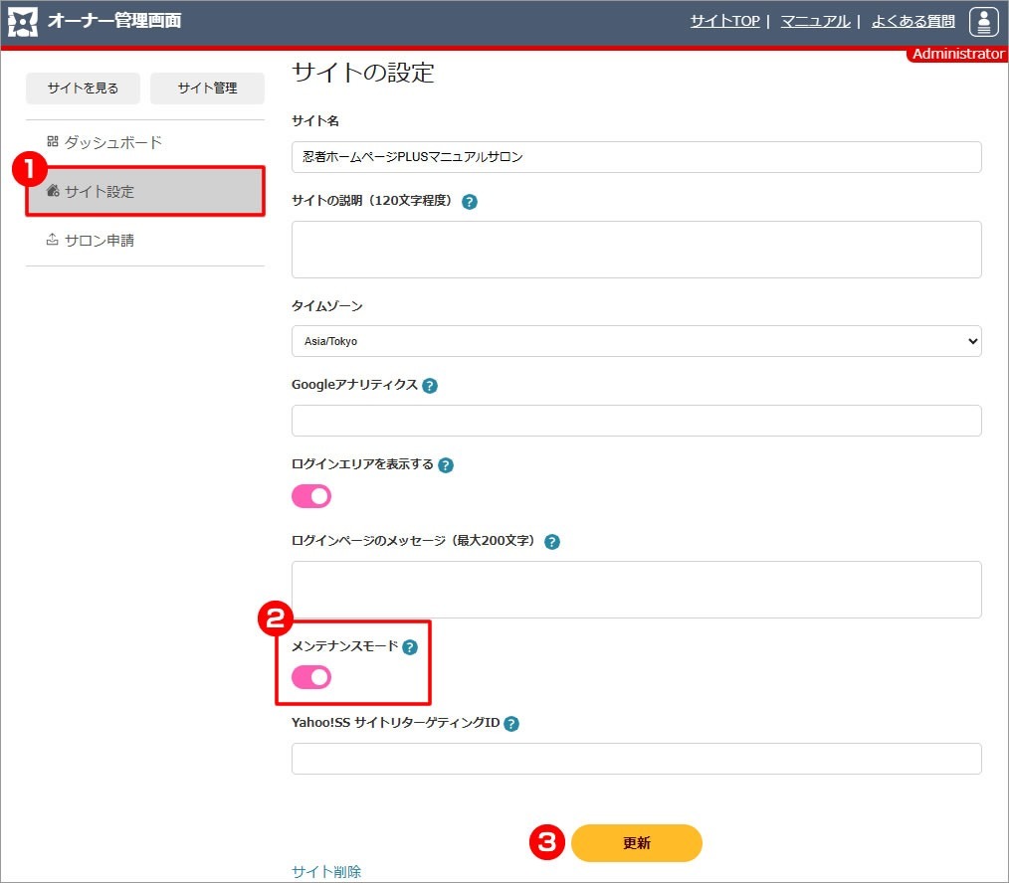Viewport: 1009px width, 883px height.
Task: Open ダッシュボード in the sidebar
Action: click(x=112, y=142)
